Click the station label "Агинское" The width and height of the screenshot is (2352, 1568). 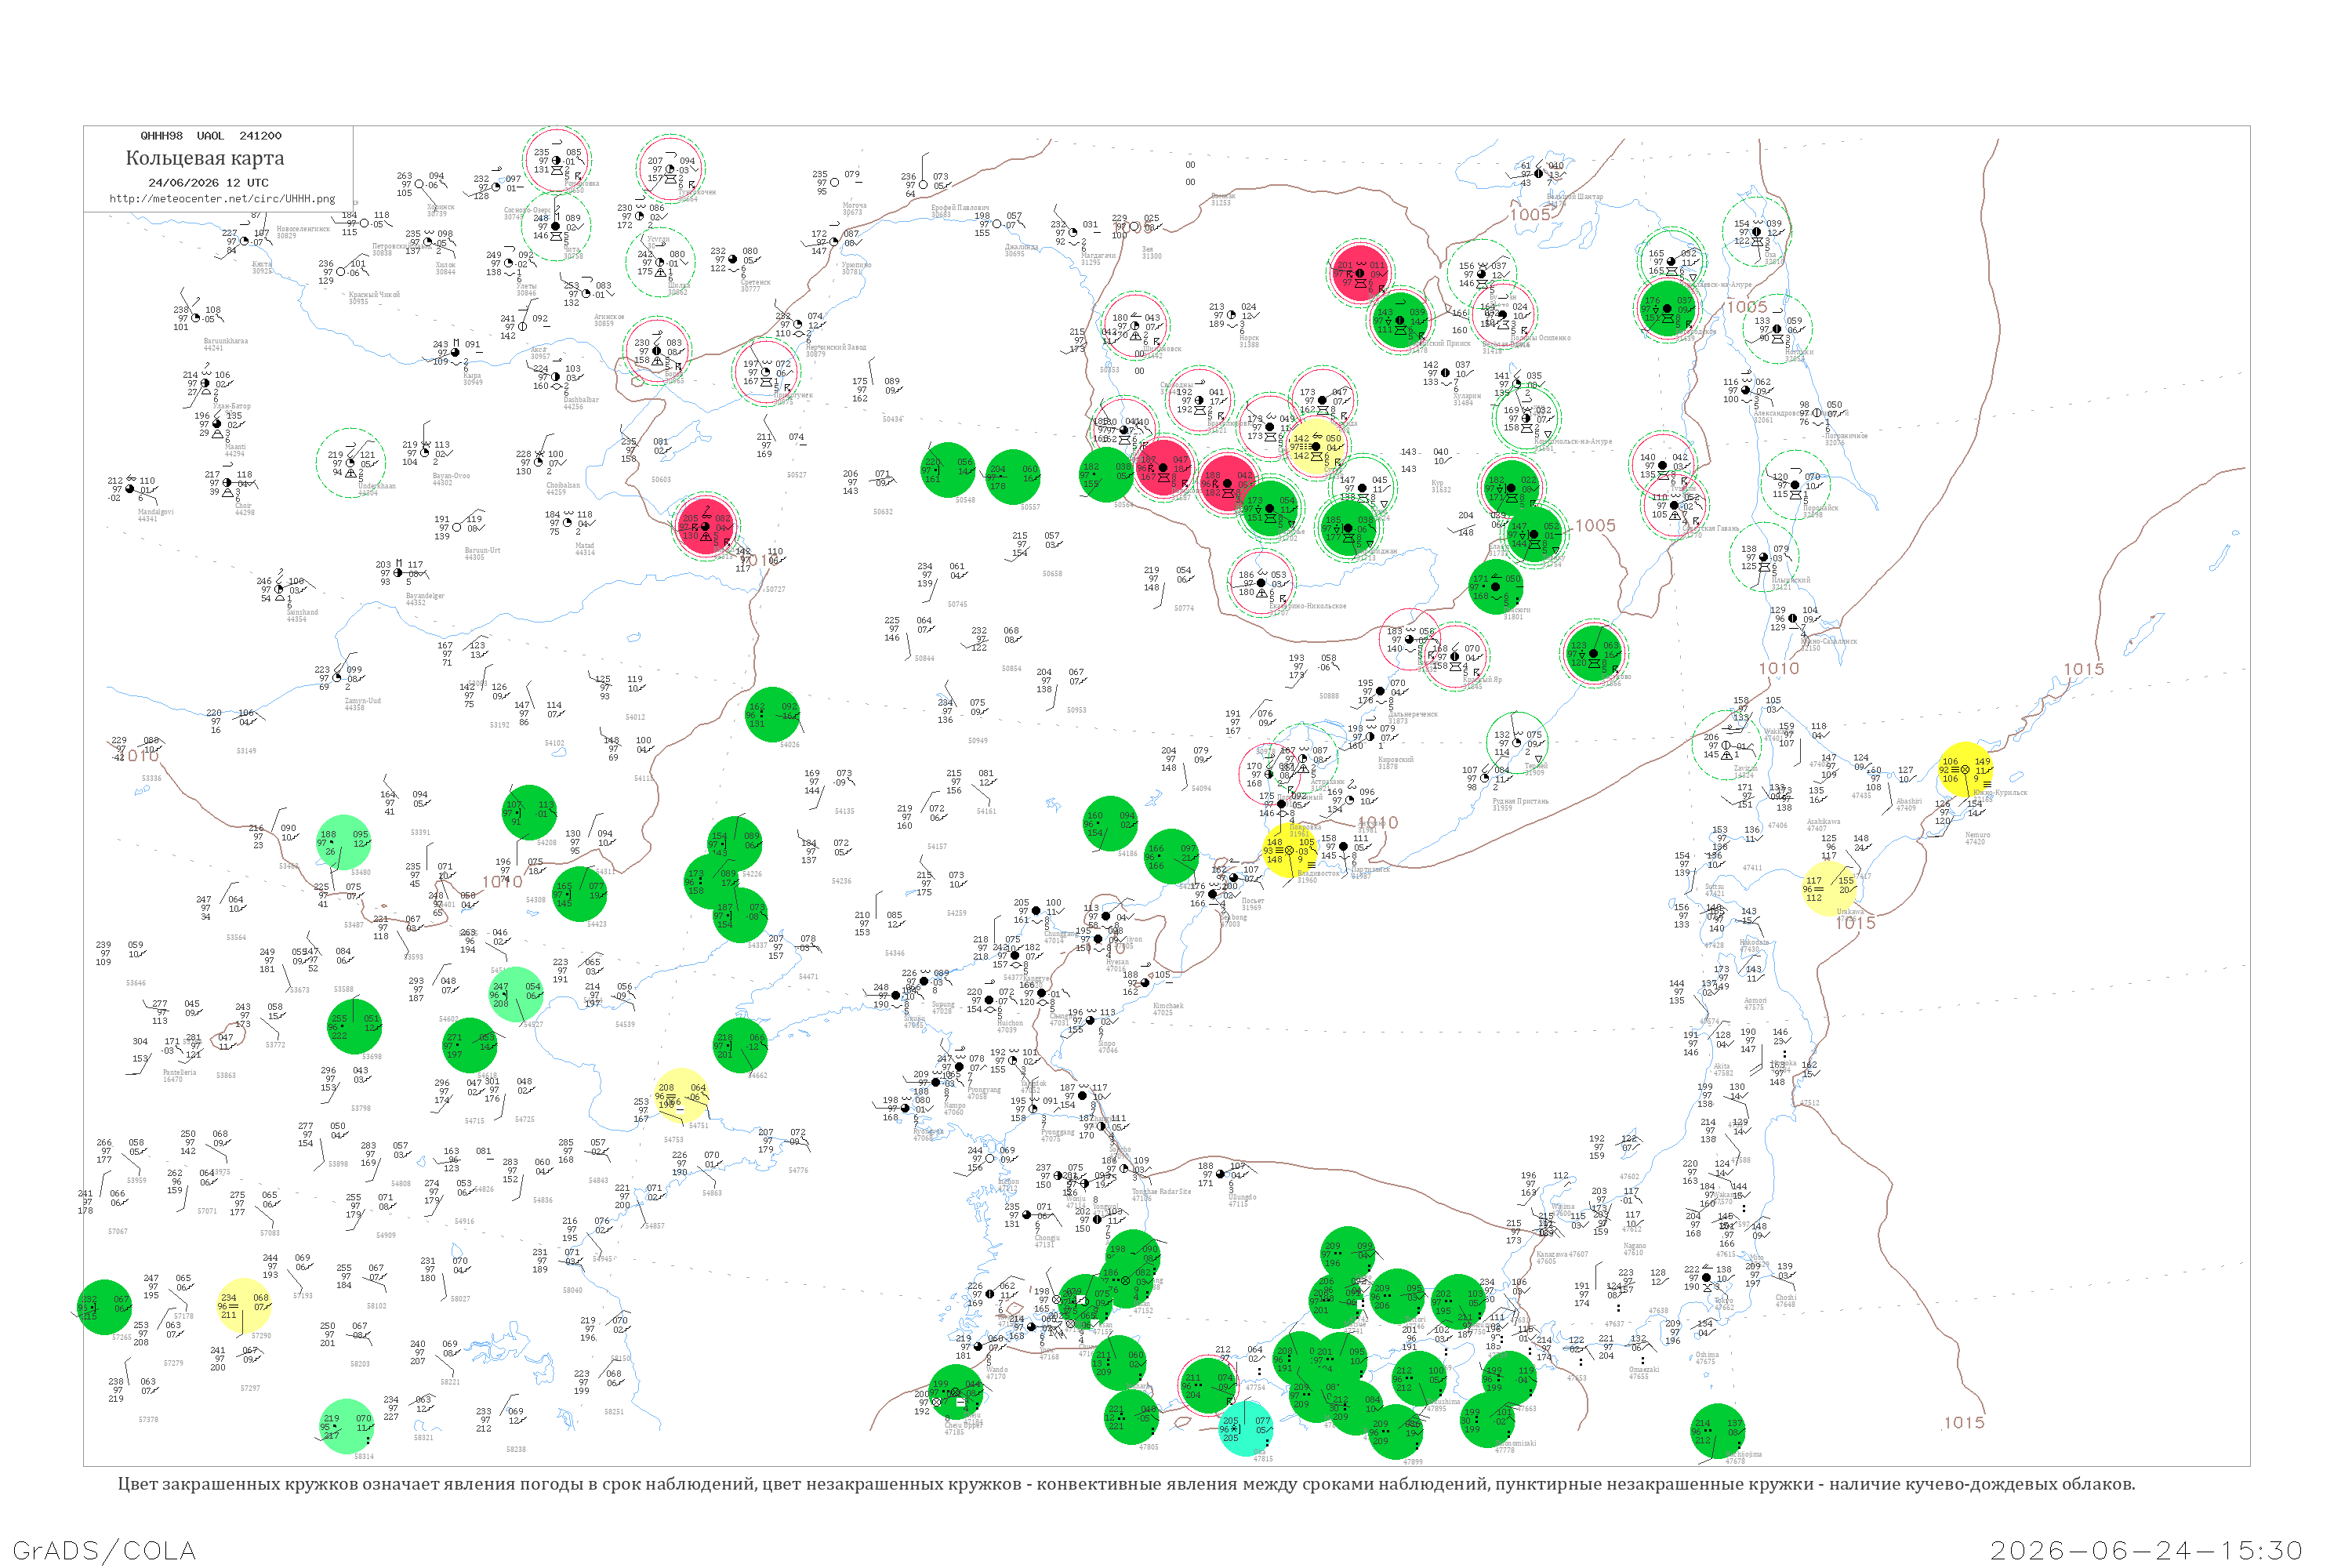click(609, 317)
